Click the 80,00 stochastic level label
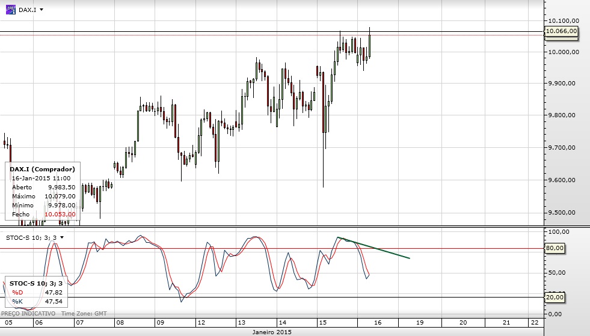The height and width of the screenshot is (336, 590). pyautogui.click(x=555, y=248)
